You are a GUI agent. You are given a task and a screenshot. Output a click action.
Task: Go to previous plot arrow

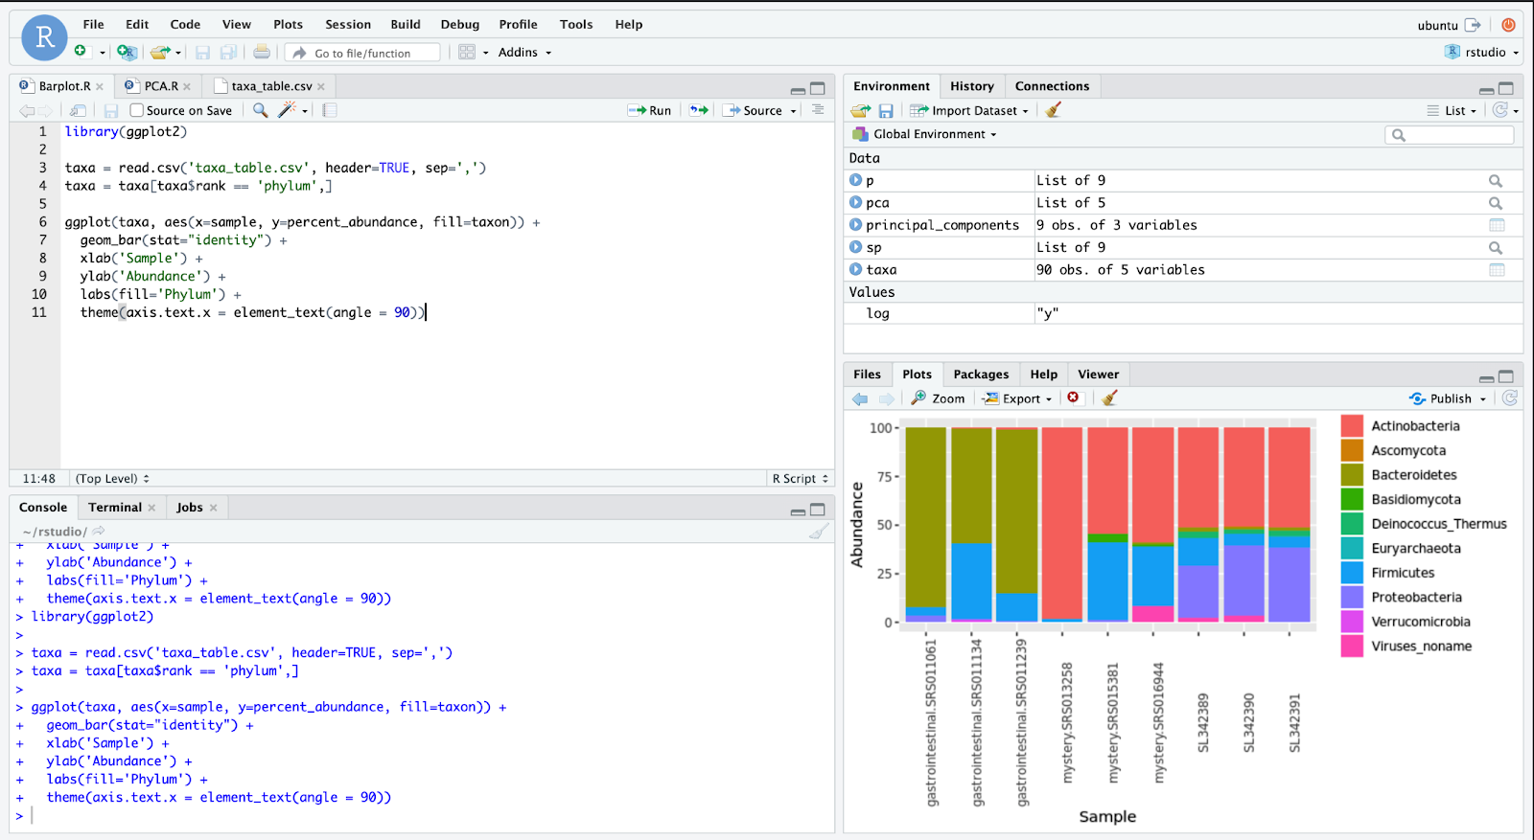pos(860,398)
